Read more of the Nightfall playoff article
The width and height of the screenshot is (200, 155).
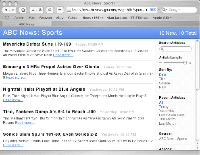tap(13, 100)
